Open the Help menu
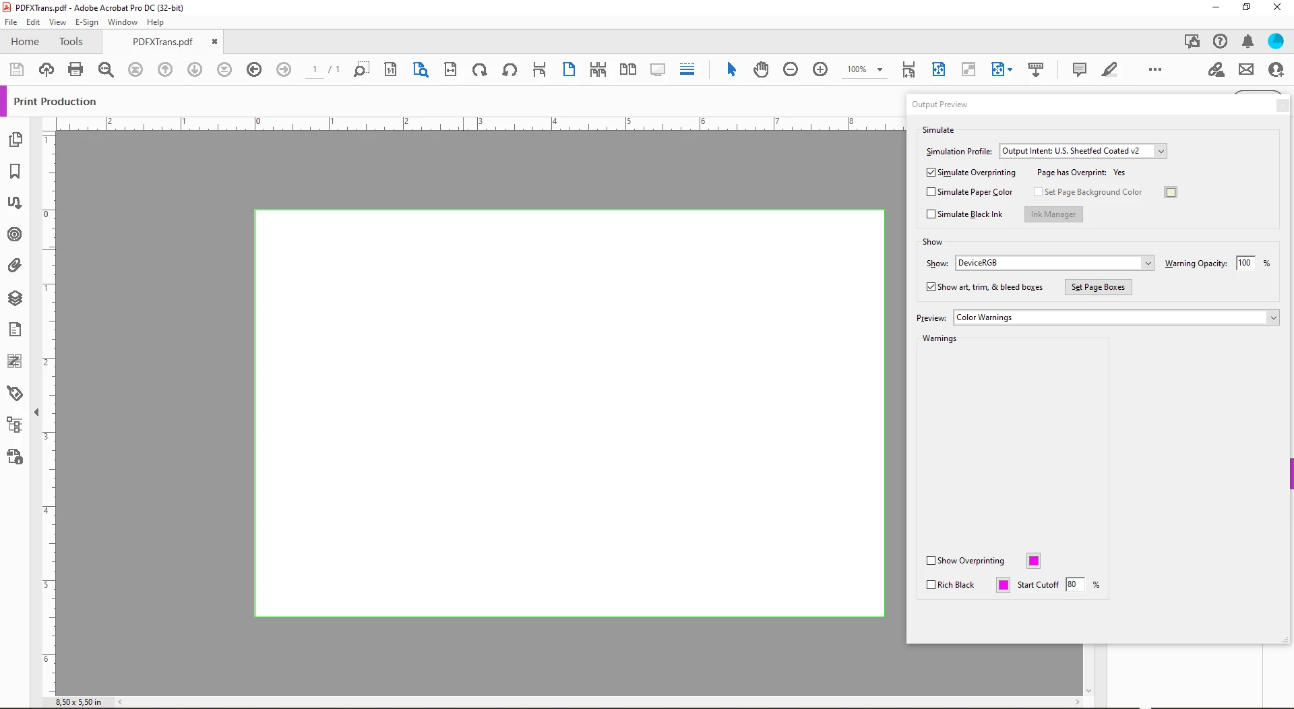This screenshot has height=709, width=1294. [x=155, y=22]
